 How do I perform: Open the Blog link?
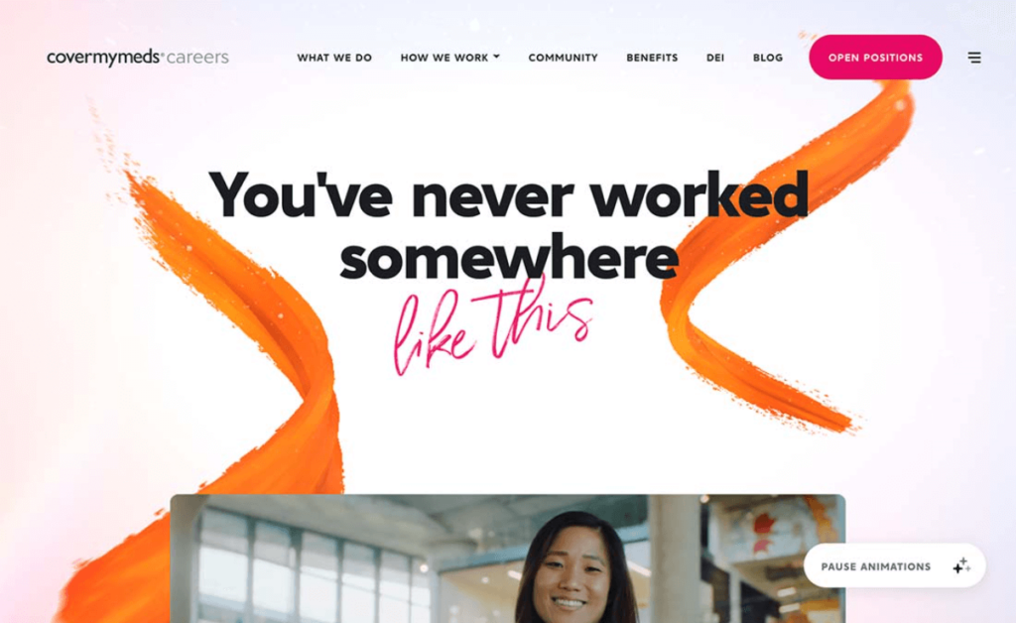[x=768, y=58]
